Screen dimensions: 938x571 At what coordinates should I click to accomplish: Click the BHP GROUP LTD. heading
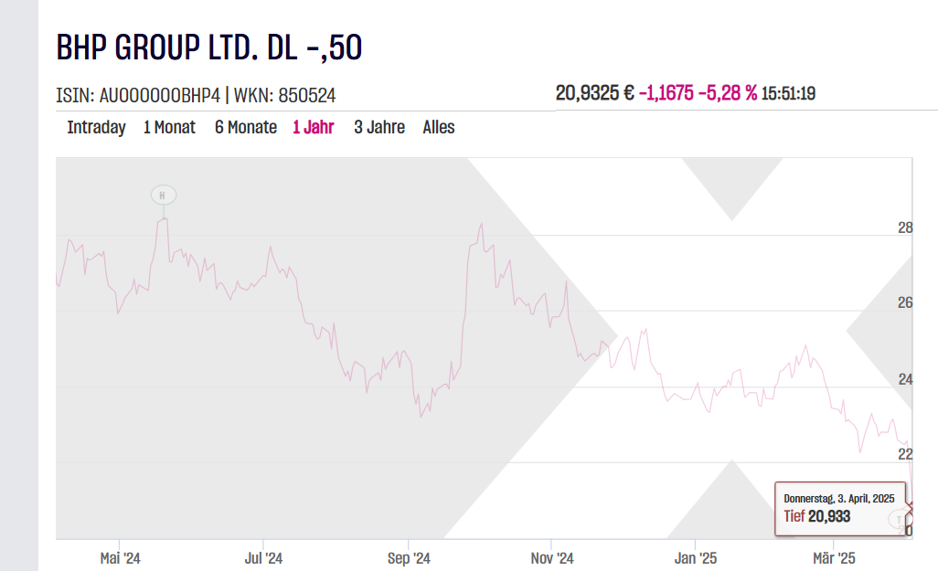tap(209, 48)
